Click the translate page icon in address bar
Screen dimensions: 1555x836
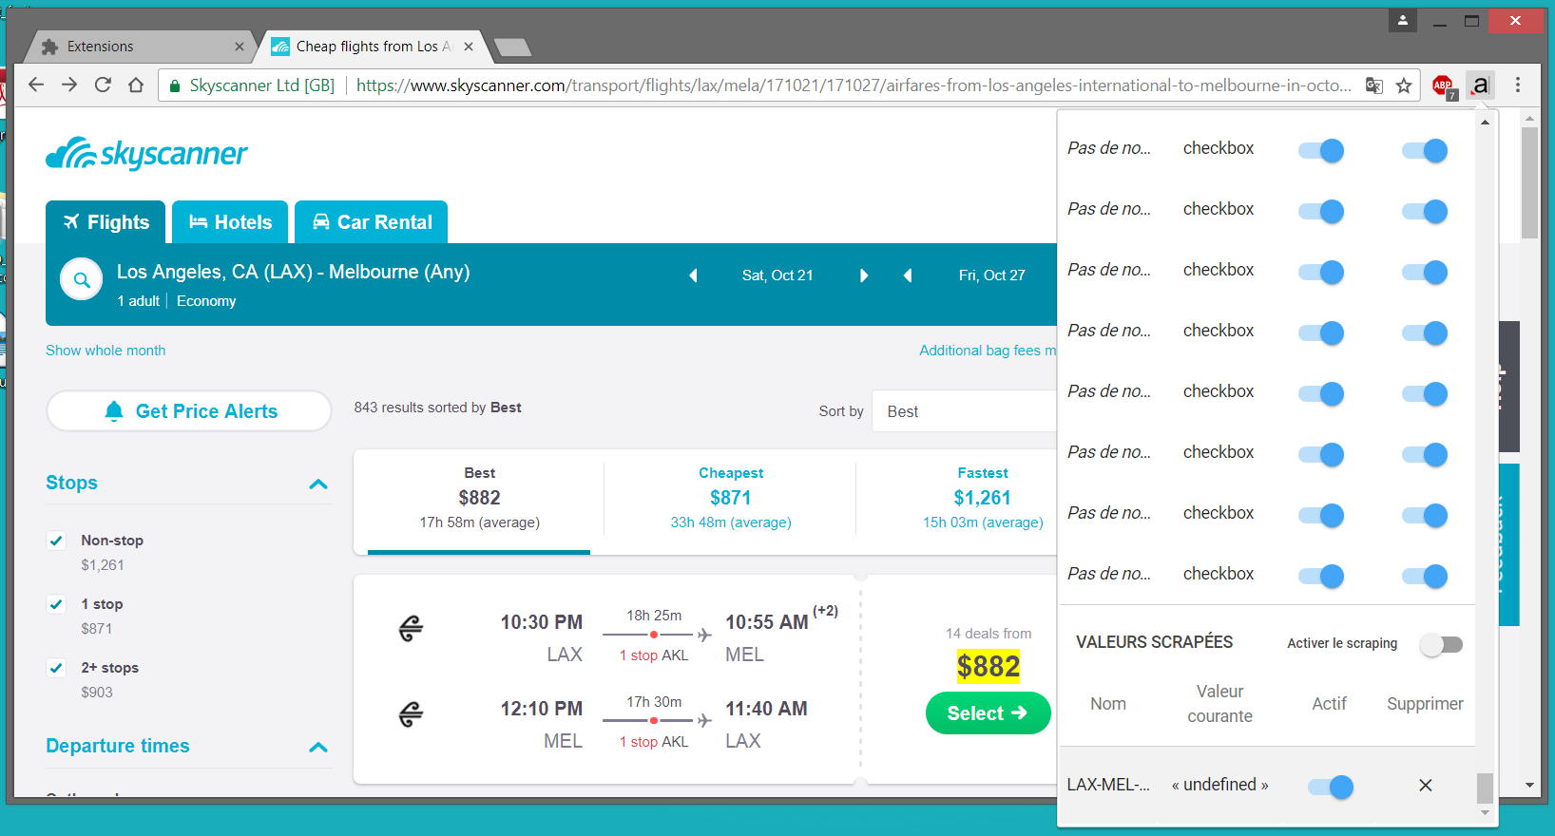click(x=1373, y=85)
